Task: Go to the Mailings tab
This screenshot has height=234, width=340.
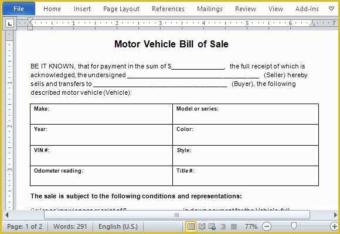Action: point(210,9)
